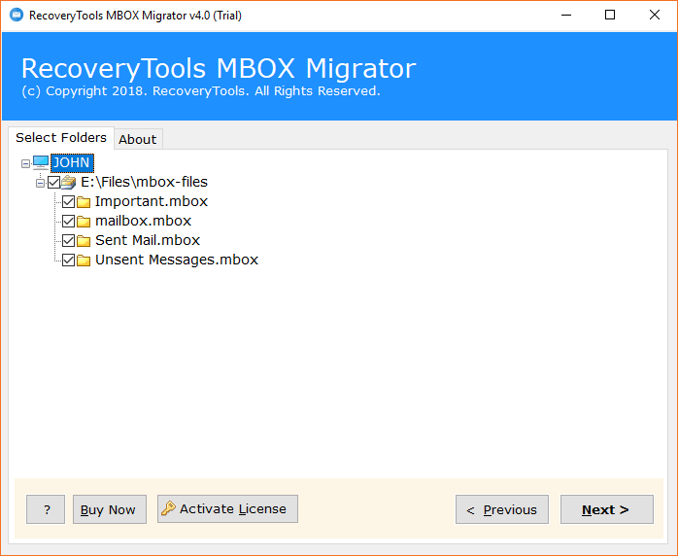Uncheck the Unsent Messages.mbox checkbox

(x=68, y=261)
